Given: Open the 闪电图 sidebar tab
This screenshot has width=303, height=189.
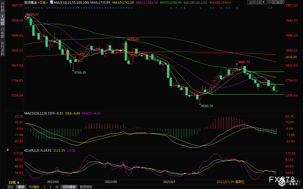Looking at the screenshot, I should coord(2,33).
